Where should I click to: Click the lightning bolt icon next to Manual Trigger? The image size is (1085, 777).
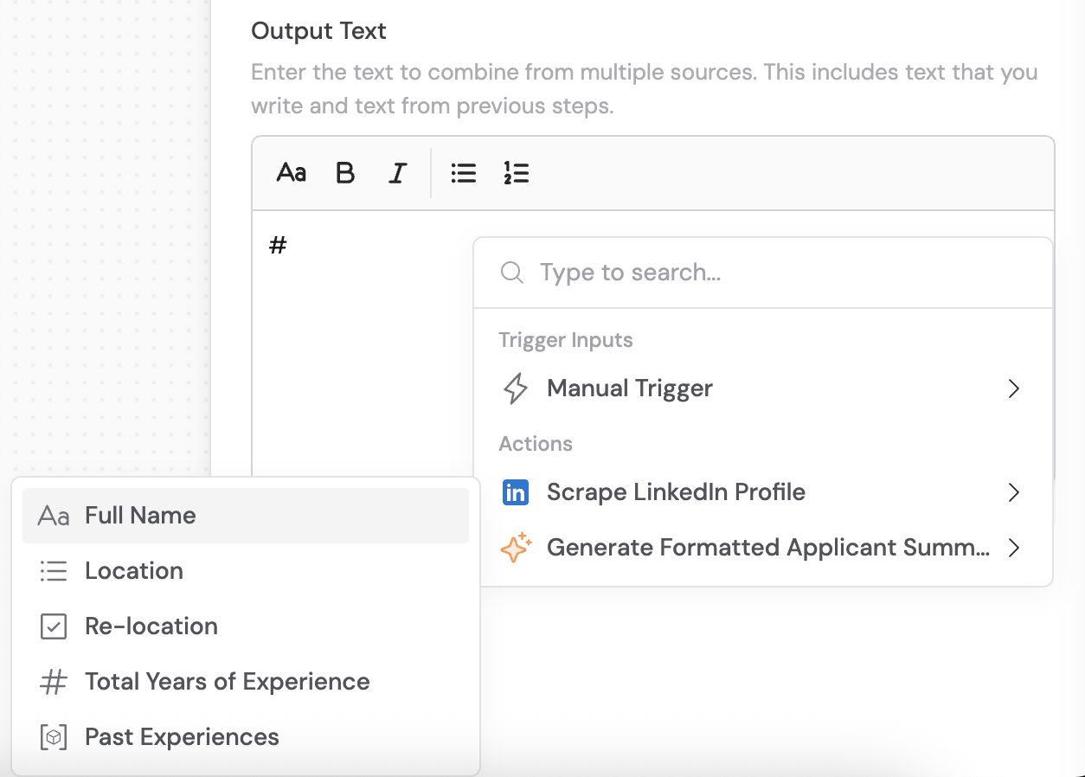tap(516, 388)
